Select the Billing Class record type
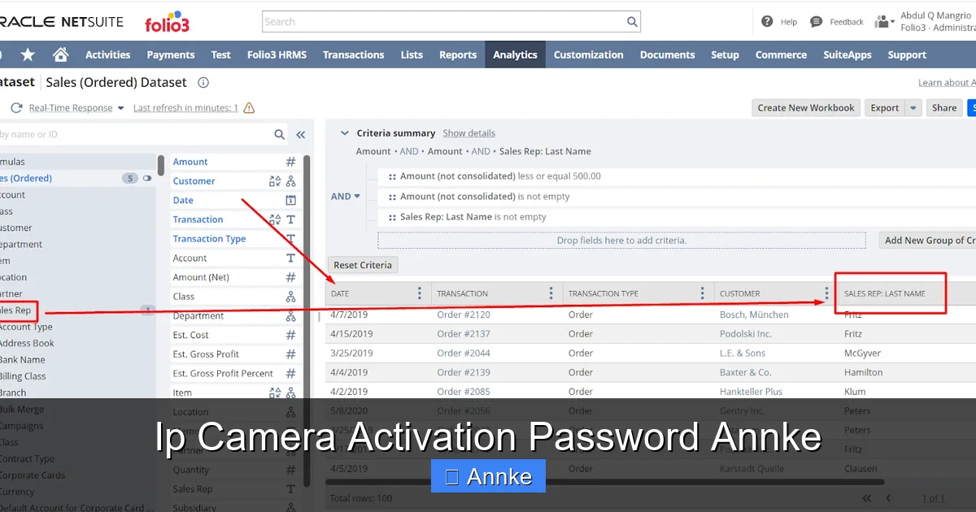Image resolution: width=976 pixels, height=512 pixels. [x=23, y=376]
